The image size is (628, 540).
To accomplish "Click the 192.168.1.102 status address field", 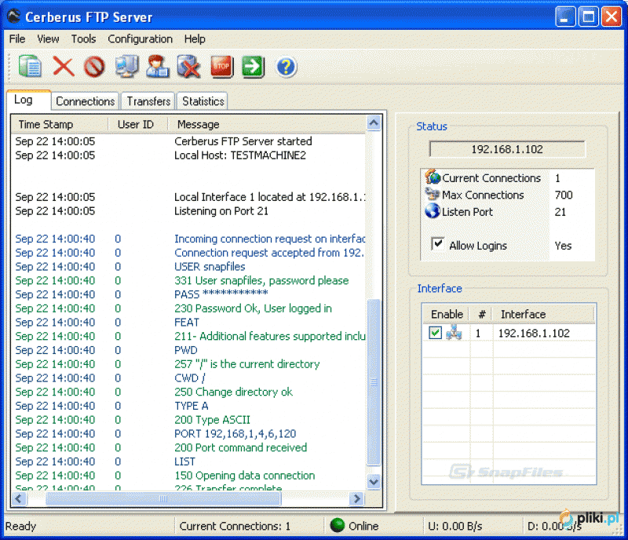I will pos(507,149).
